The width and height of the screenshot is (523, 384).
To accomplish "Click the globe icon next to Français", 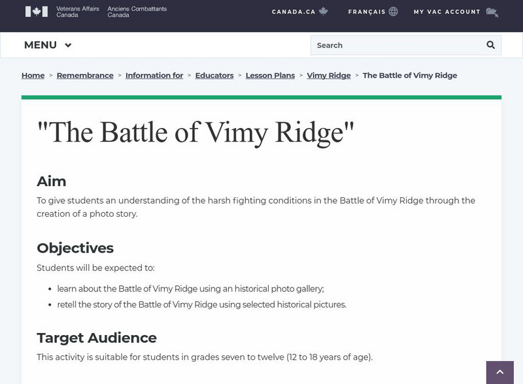I will tap(393, 12).
